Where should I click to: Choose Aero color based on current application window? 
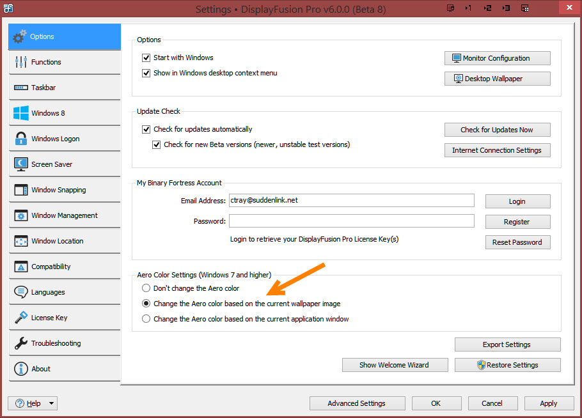point(146,319)
